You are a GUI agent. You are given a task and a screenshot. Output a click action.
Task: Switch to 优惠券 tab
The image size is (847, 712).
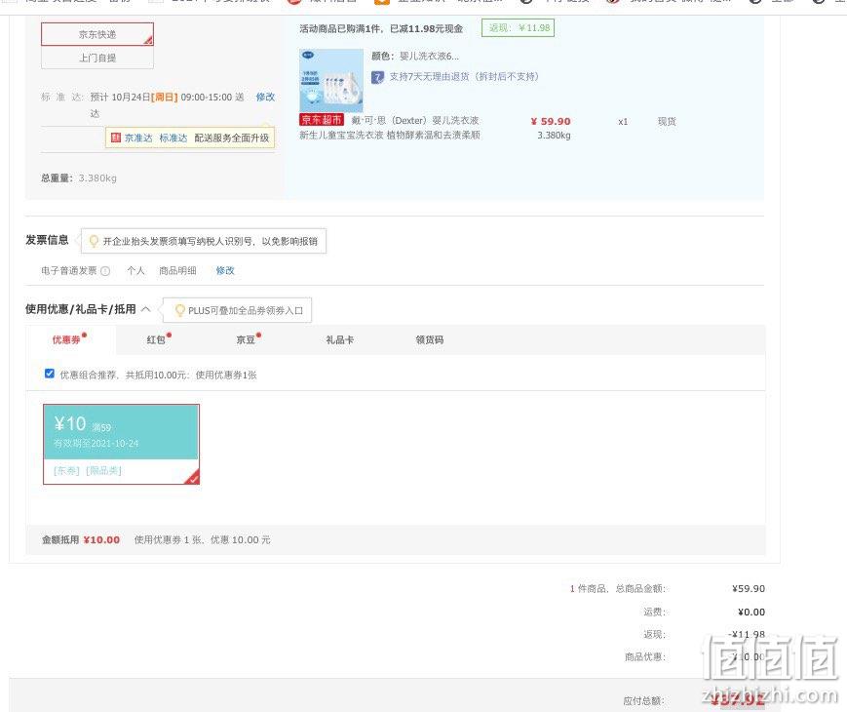coord(66,339)
